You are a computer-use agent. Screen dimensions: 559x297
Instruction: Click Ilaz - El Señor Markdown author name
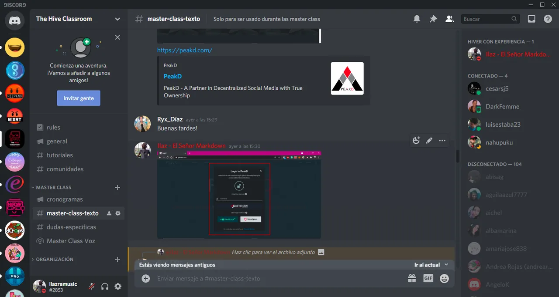click(x=191, y=146)
